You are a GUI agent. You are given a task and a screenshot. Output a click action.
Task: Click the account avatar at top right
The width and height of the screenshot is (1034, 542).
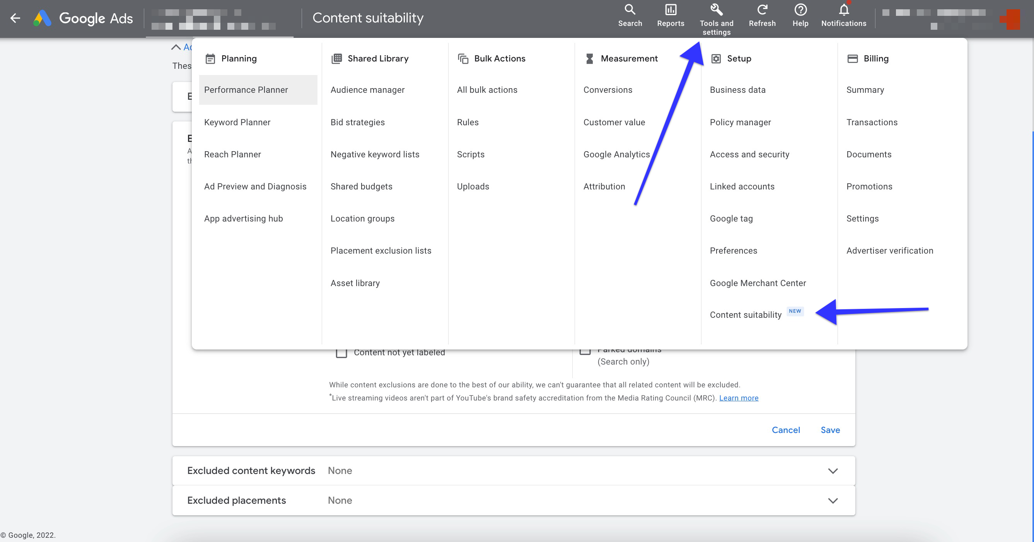[x=1010, y=19]
